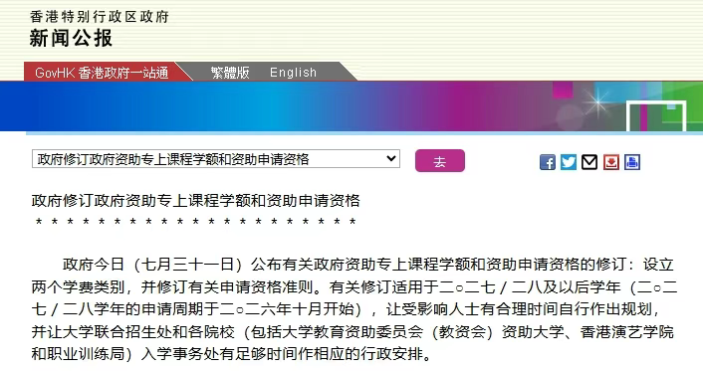Click the 新闻公报 site heading
Viewport: 703px width, 371px height.
[71, 38]
